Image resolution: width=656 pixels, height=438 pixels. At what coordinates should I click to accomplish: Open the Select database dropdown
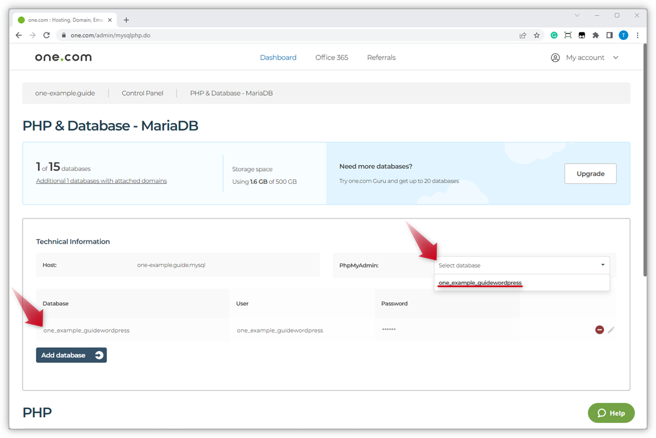click(521, 265)
